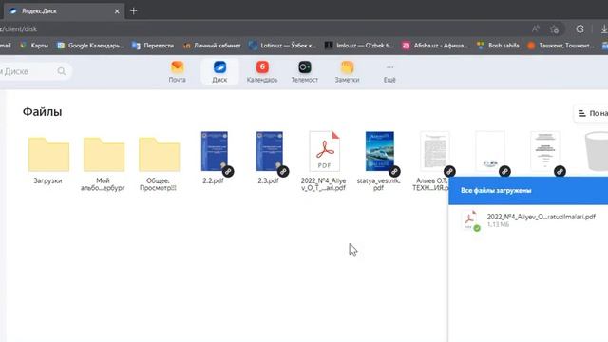The width and height of the screenshot is (608, 342).
Task: Click the Файлы heading
Action: (42, 112)
